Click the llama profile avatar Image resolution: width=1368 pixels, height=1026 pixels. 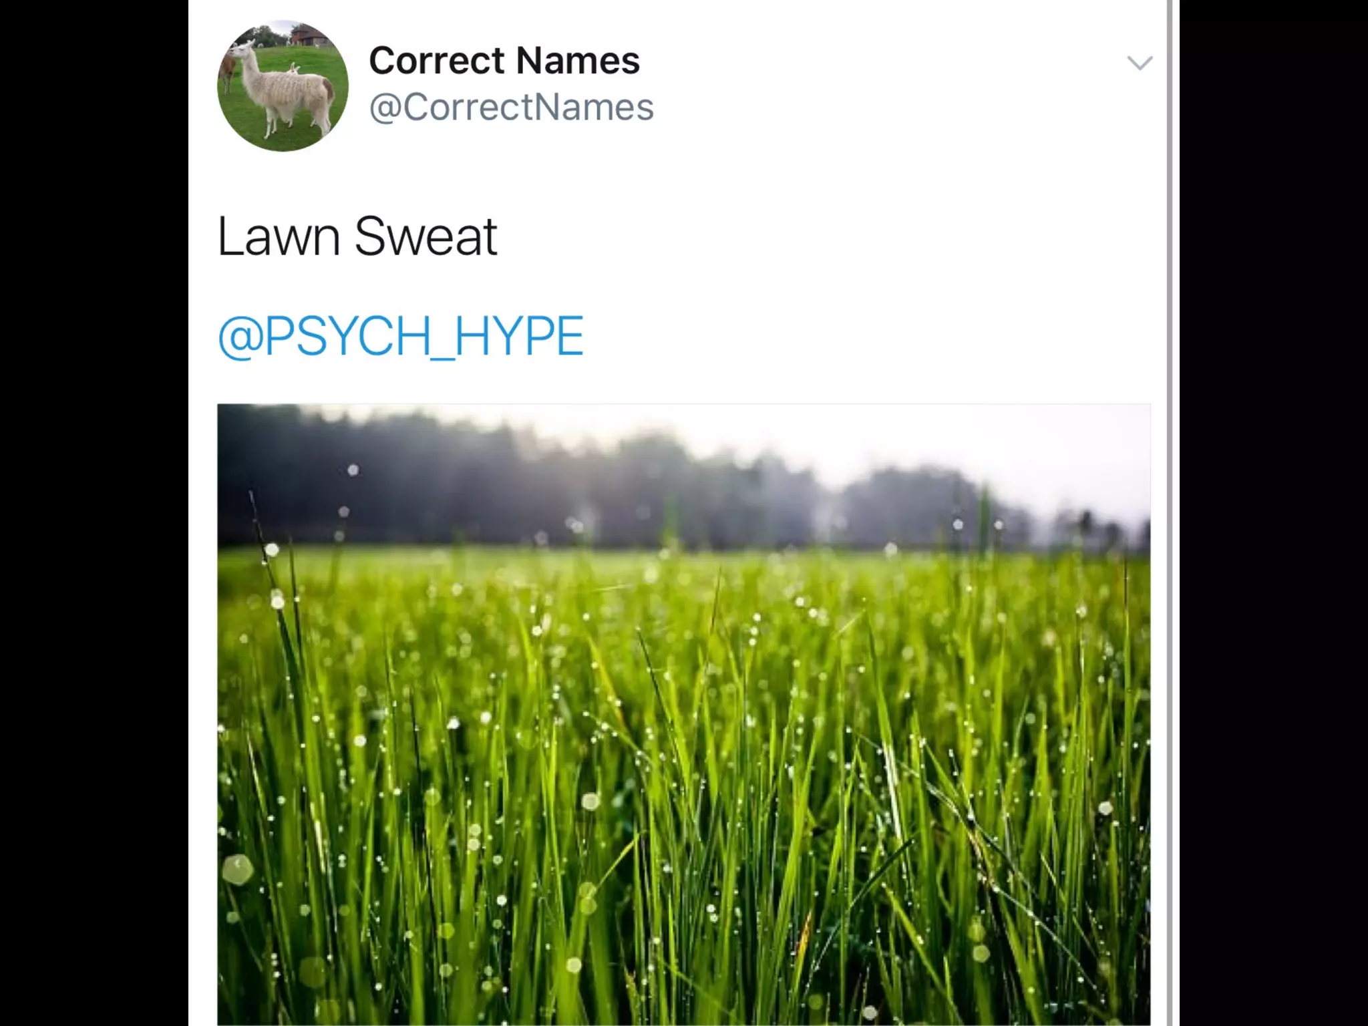283,86
